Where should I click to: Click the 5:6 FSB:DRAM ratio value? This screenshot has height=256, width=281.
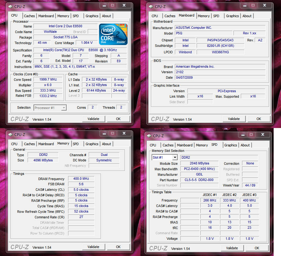click(81, 184)
